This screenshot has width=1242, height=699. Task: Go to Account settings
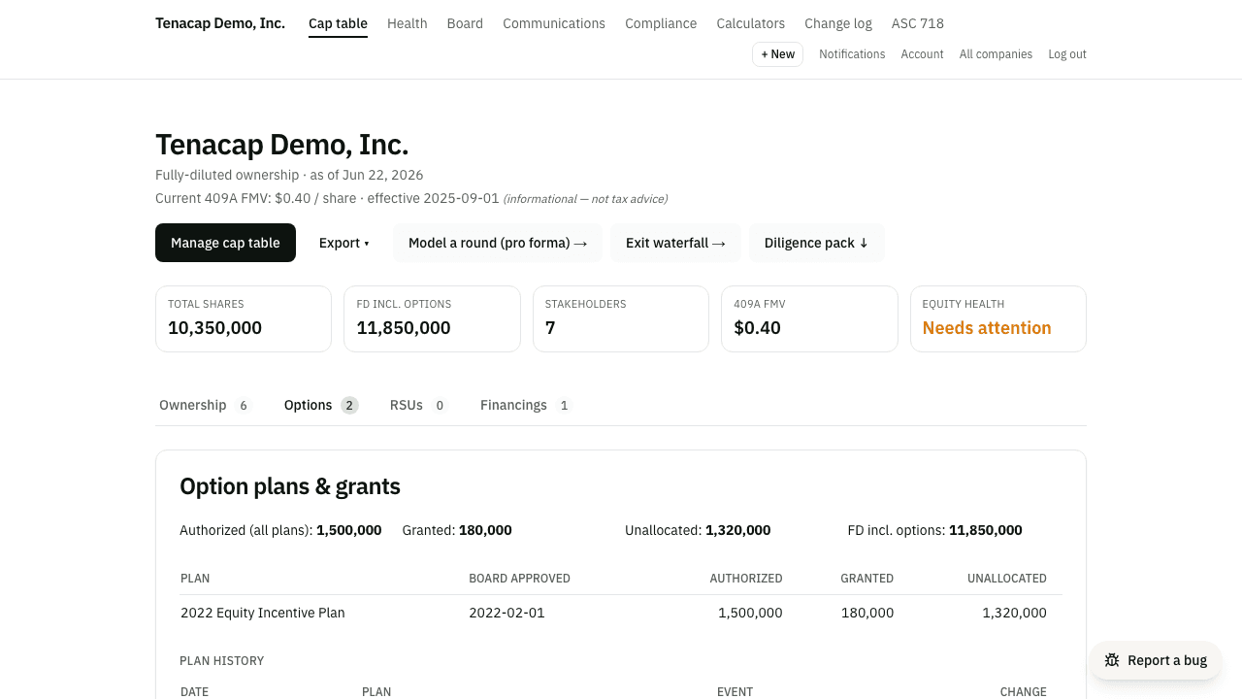[x=922, y=54]
